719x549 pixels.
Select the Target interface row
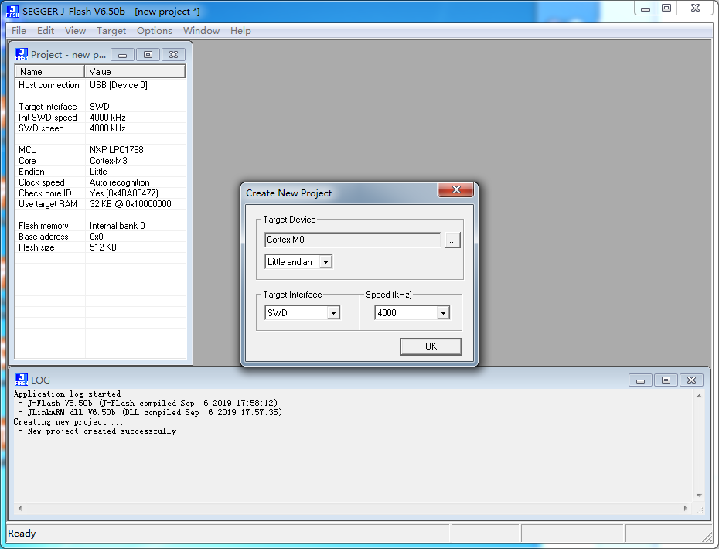[x=101, y=107]
